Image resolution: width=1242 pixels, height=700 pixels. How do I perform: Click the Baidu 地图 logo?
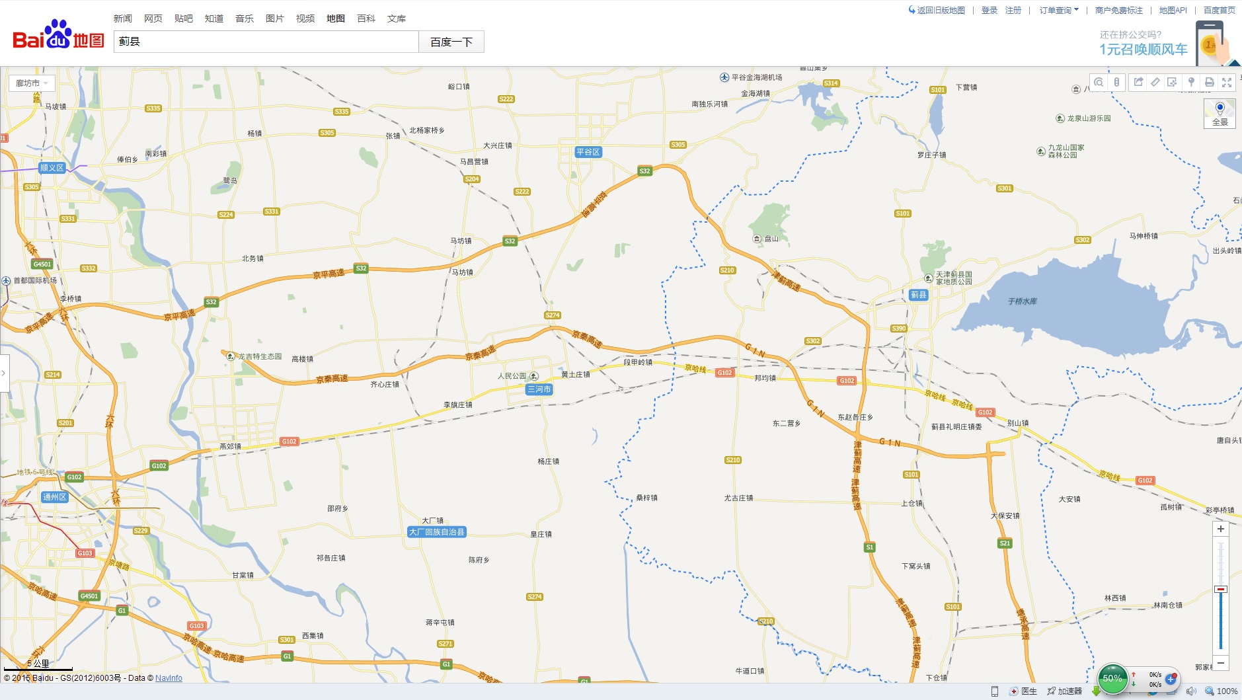pos(59,36)
